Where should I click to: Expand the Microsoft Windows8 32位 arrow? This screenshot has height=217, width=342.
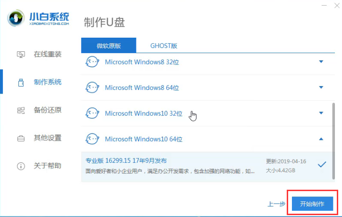point(321,62)
